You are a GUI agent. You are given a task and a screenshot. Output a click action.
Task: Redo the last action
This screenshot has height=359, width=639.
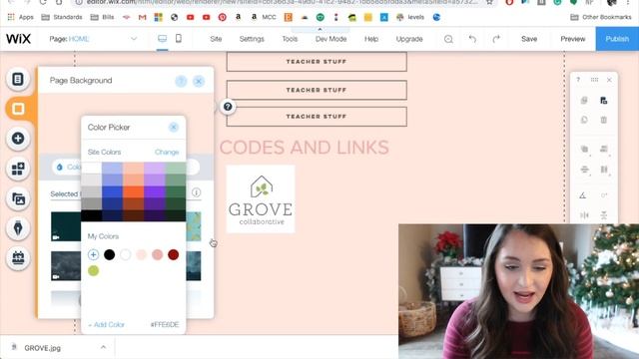[496, 39]
